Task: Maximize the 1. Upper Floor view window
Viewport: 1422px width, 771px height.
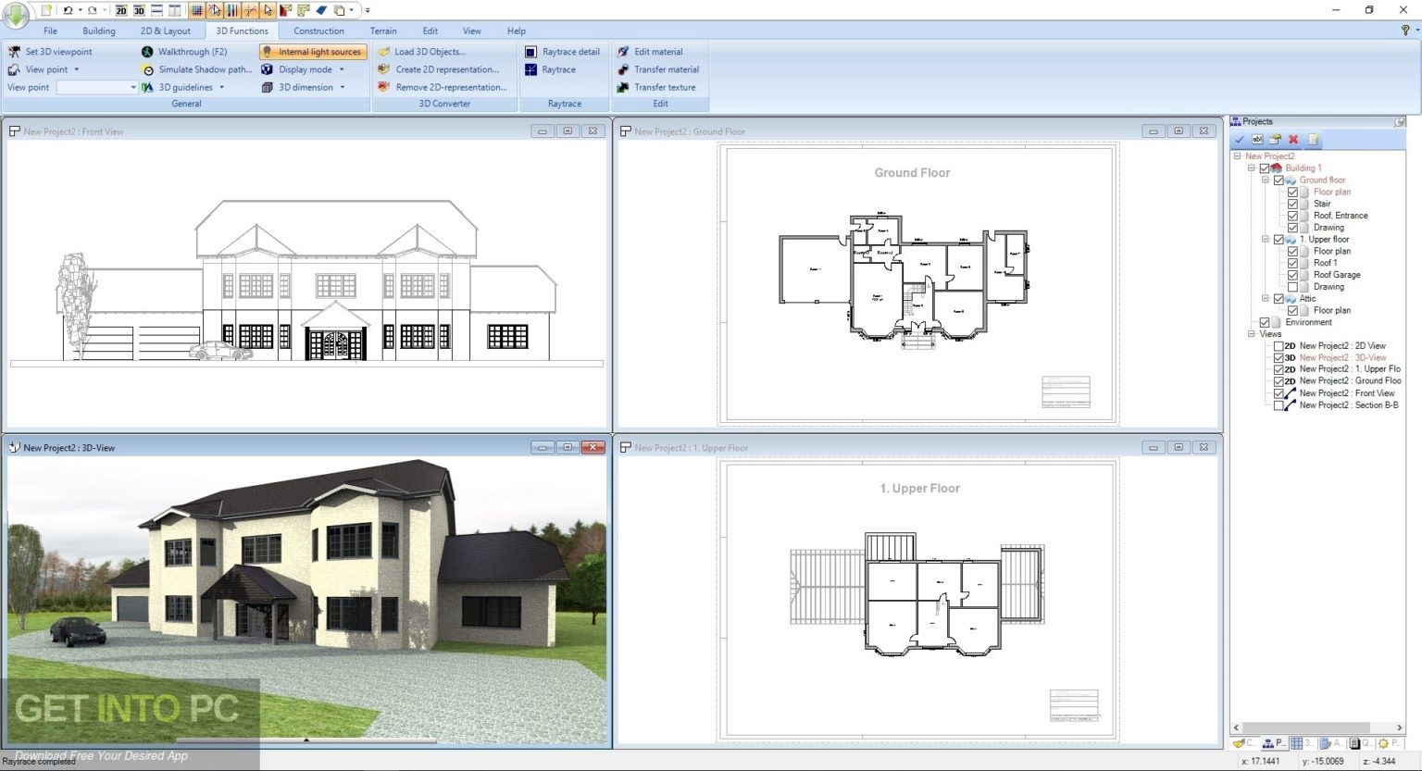Action: point(1179,448)
